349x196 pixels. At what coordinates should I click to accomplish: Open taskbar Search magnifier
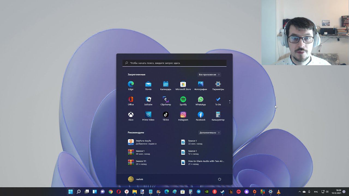pos(79,192)
